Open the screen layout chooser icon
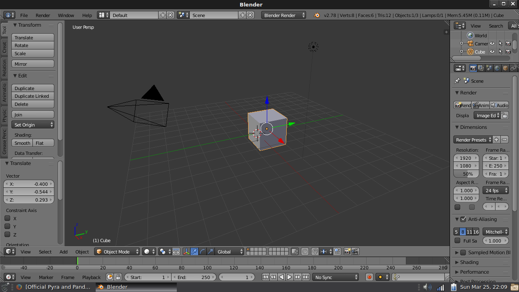The image size is (519, 292). click(x=103, y=15)
